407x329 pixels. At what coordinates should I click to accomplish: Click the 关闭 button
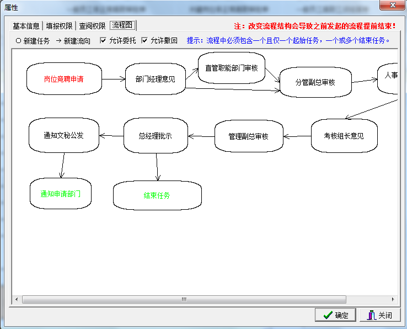[380, 315]
